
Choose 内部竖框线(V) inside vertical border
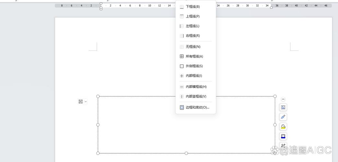pos(196,97)
